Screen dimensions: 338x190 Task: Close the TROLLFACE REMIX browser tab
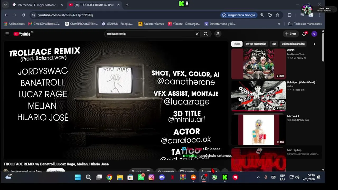point(118,5)
